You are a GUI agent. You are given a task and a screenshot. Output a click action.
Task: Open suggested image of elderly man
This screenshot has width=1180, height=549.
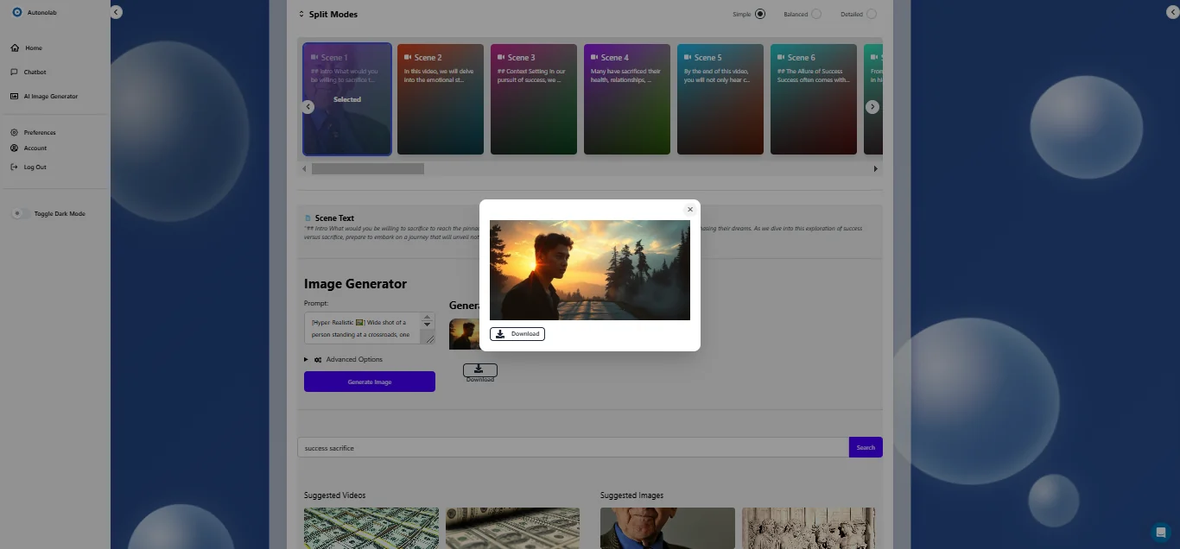tap(668, 528)
